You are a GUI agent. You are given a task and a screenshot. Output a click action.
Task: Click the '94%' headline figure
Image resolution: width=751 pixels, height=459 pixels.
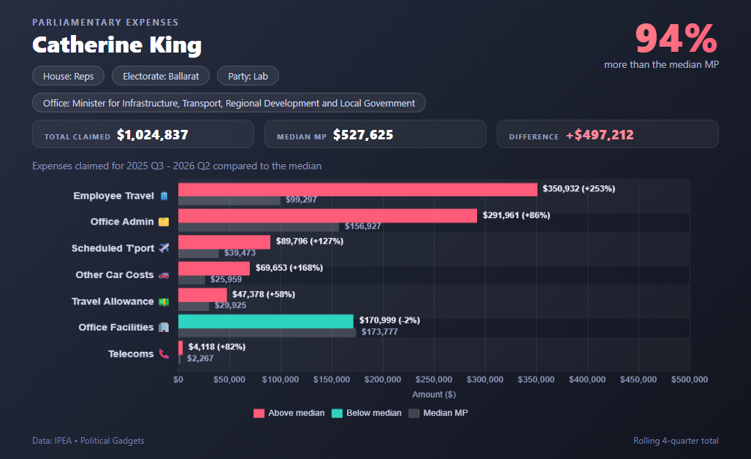click(676, 38)
